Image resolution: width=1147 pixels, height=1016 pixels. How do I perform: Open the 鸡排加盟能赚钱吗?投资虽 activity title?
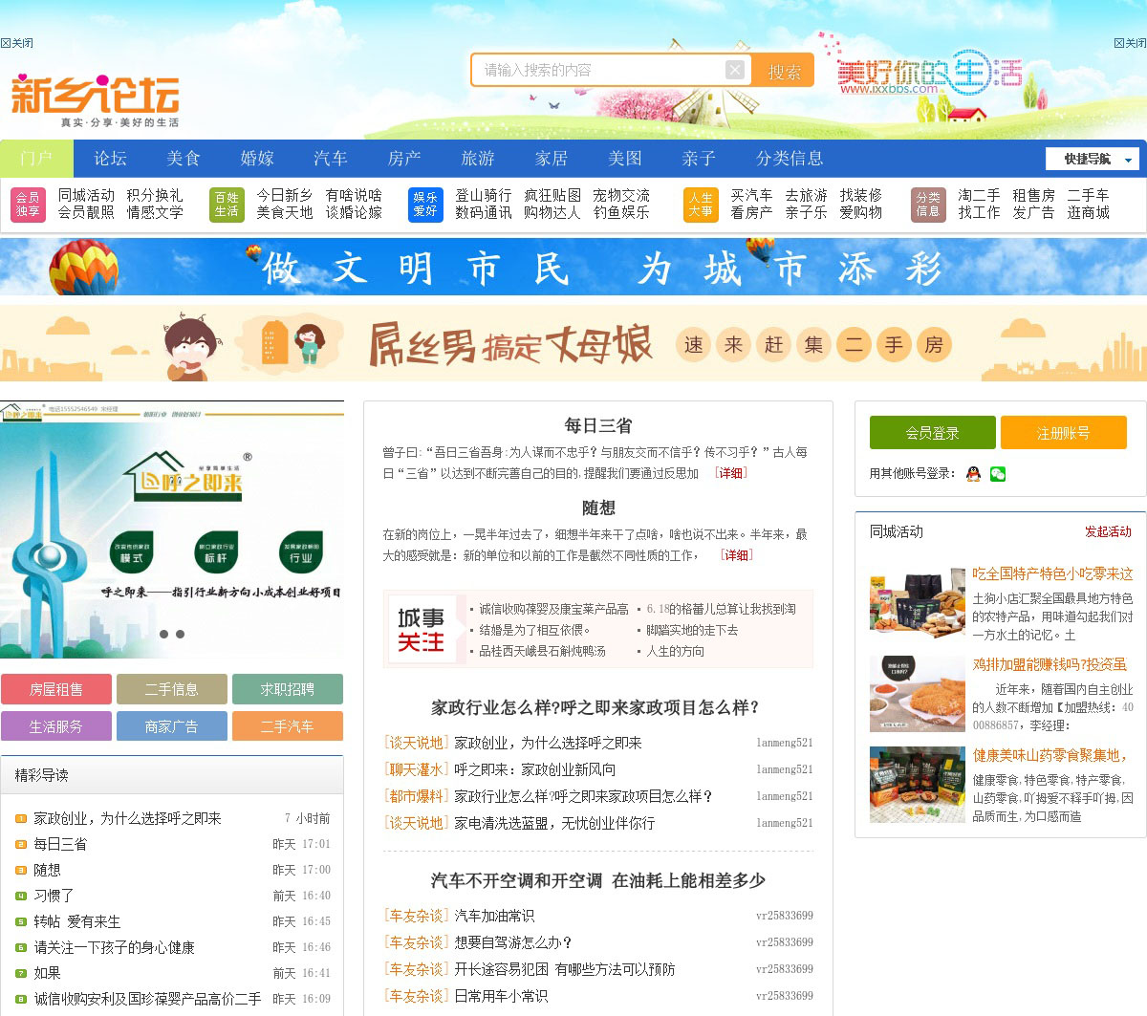pyautogui.click(x=1050, y=664)
